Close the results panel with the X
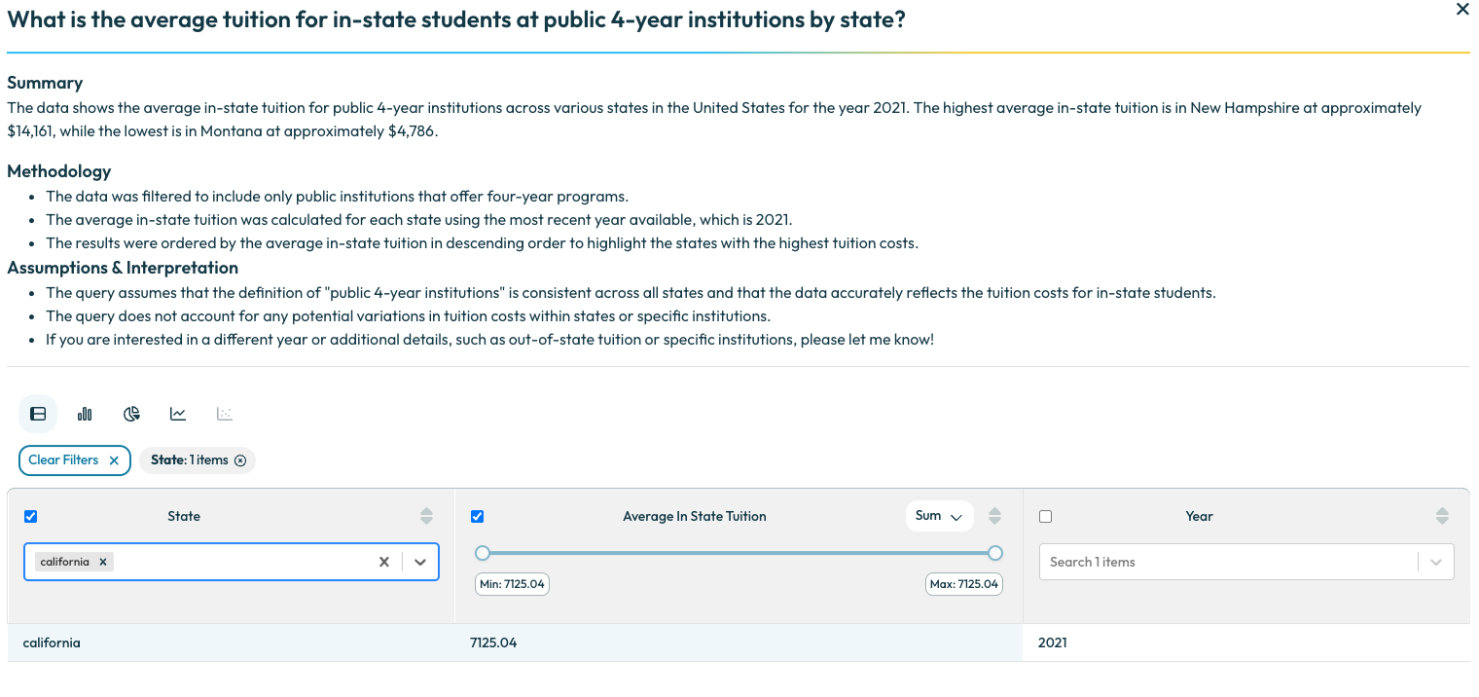This screenshot has width=1479, height=697. (1461, 10)
